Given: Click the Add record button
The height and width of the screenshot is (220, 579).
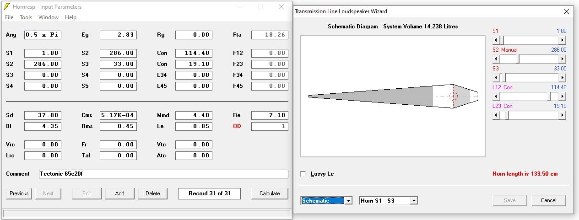Looking at the screenshot, I should click(119, 193).
